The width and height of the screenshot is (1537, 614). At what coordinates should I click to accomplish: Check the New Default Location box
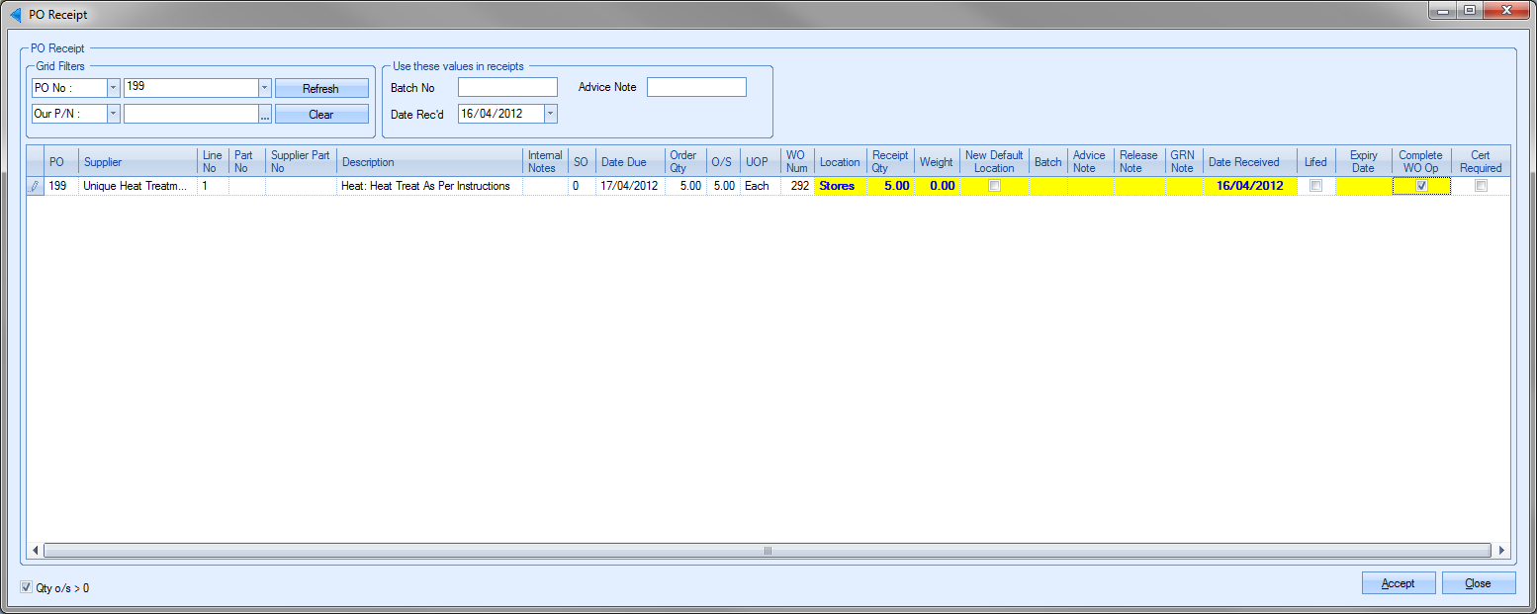pos(994,186)
